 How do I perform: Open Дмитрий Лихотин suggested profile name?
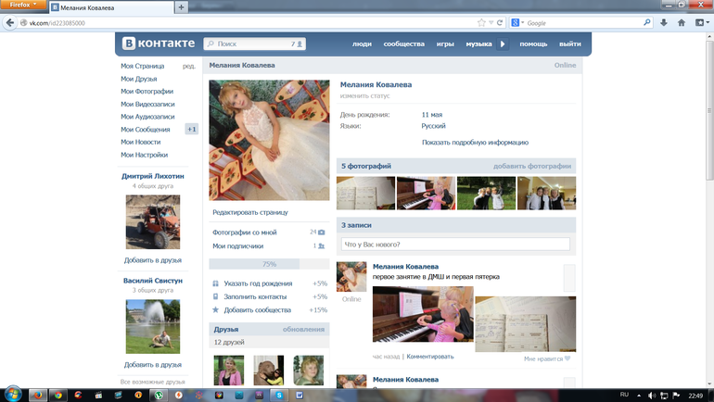coord(153,176)
